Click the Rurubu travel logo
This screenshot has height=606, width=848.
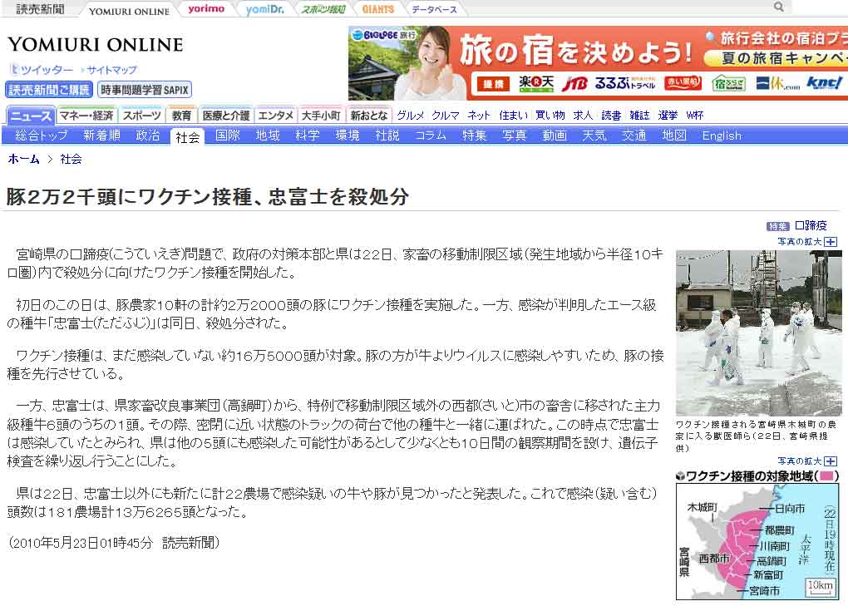click(x=614, y=83)
